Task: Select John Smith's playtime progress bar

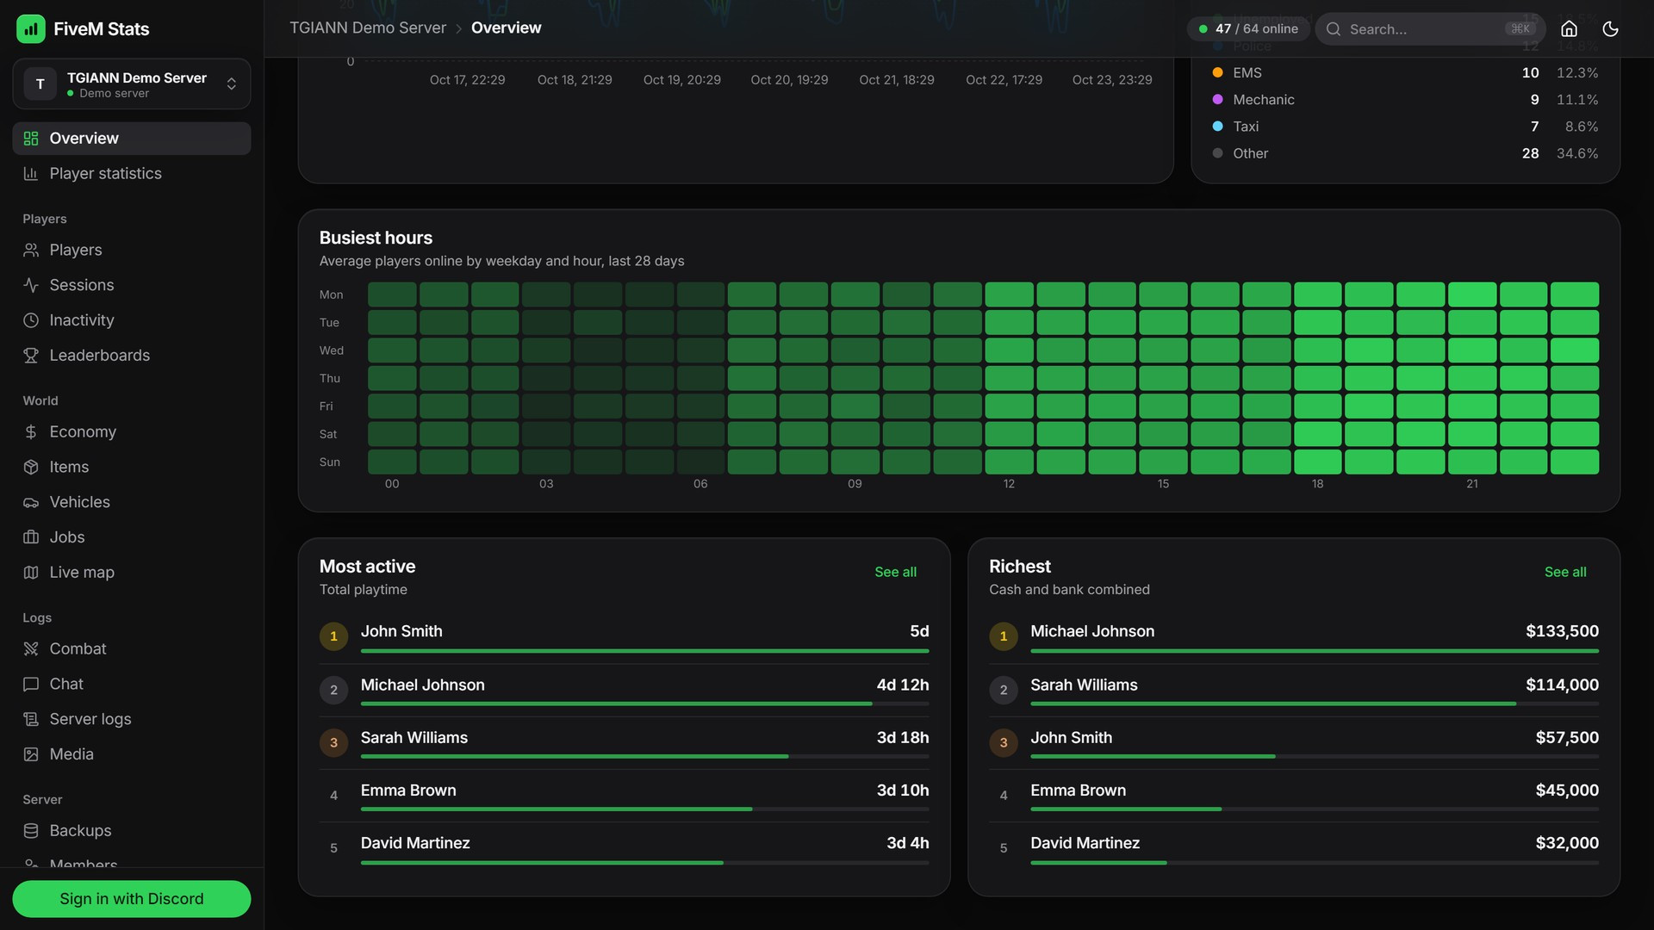Action: point(644,651)
